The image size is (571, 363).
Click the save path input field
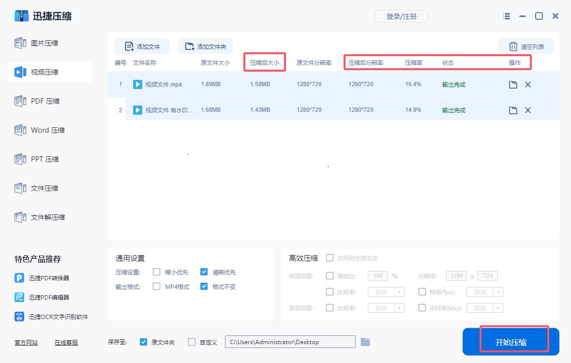[290, 342]
